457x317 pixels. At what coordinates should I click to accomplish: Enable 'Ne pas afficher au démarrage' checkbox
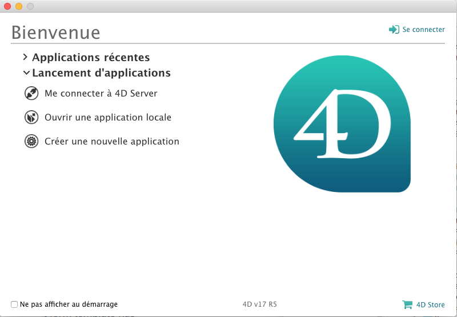point(14,304)
